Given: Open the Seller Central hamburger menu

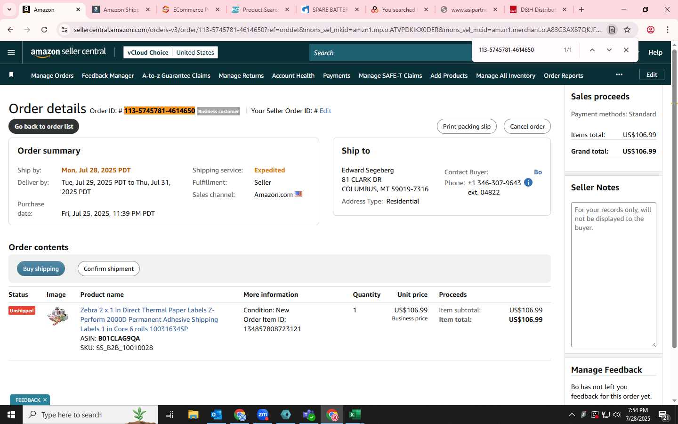Looking at the screenshot, I should pos(11,52).
